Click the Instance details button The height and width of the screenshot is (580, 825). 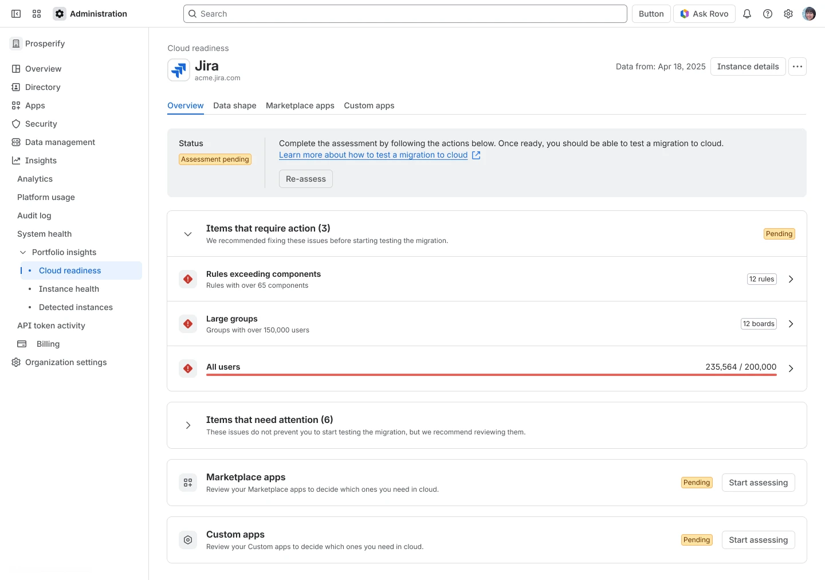coord(748,66)
